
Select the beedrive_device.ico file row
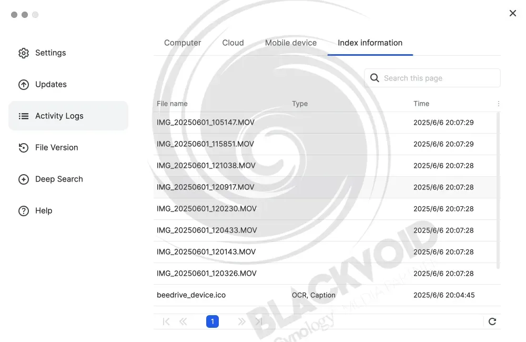(327, 295)
